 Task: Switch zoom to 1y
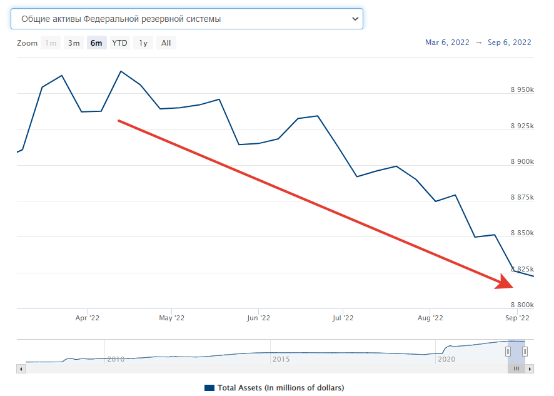coord(143,43)
